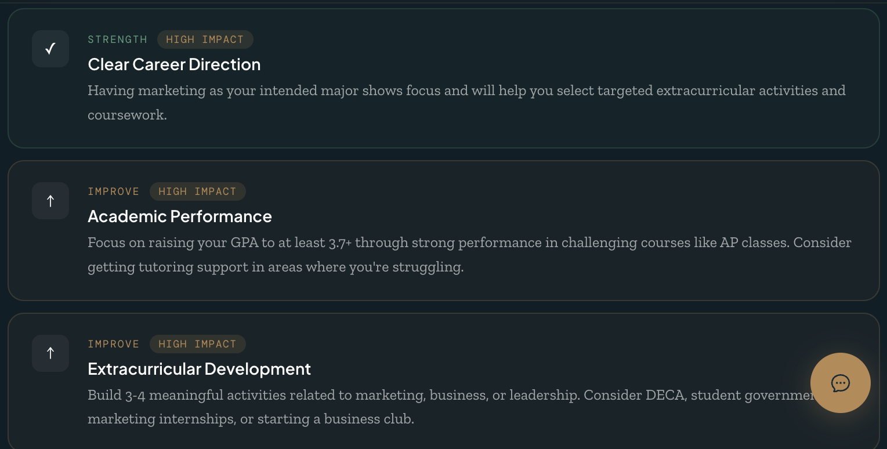Click the speech balloon icon inside the round button
This screenshot has width=887, height=449.
(840, 383)
